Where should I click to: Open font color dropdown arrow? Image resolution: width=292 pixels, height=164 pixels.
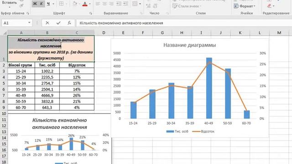90,4
